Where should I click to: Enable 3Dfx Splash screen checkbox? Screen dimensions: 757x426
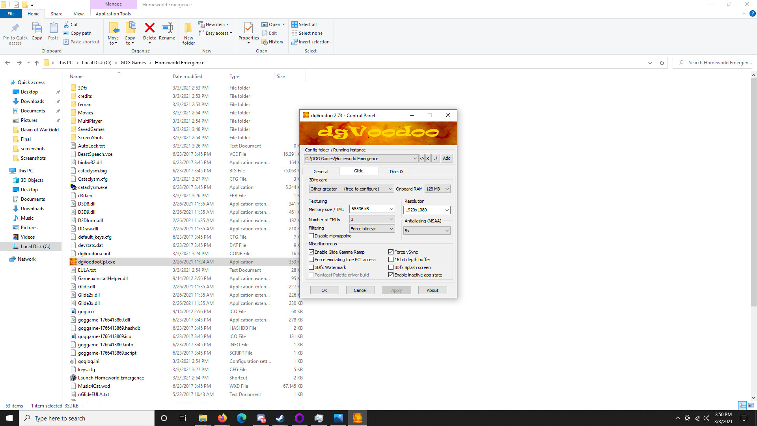coord(391,267)
